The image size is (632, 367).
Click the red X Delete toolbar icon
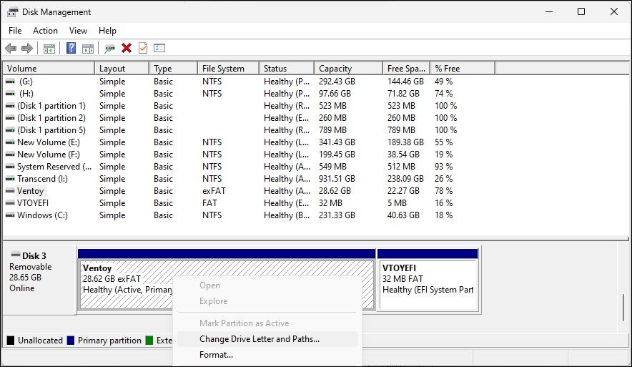(127, 48)
